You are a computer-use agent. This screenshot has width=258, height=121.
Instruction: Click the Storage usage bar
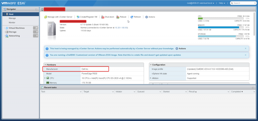point(221,36)
